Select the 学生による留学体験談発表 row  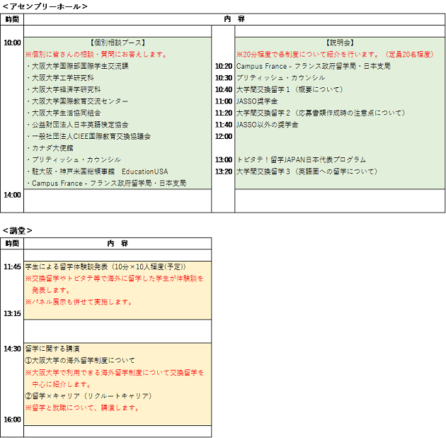pos(105,267)
